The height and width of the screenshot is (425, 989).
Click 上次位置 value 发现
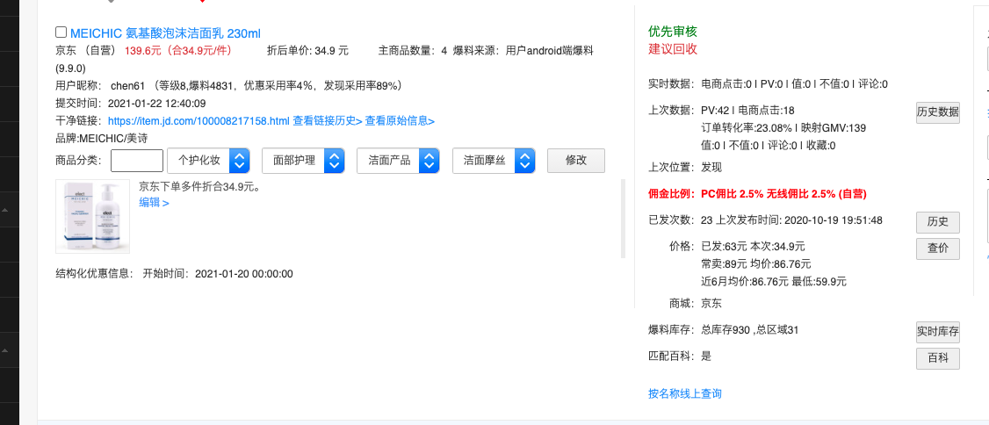[x=711, y=167]
